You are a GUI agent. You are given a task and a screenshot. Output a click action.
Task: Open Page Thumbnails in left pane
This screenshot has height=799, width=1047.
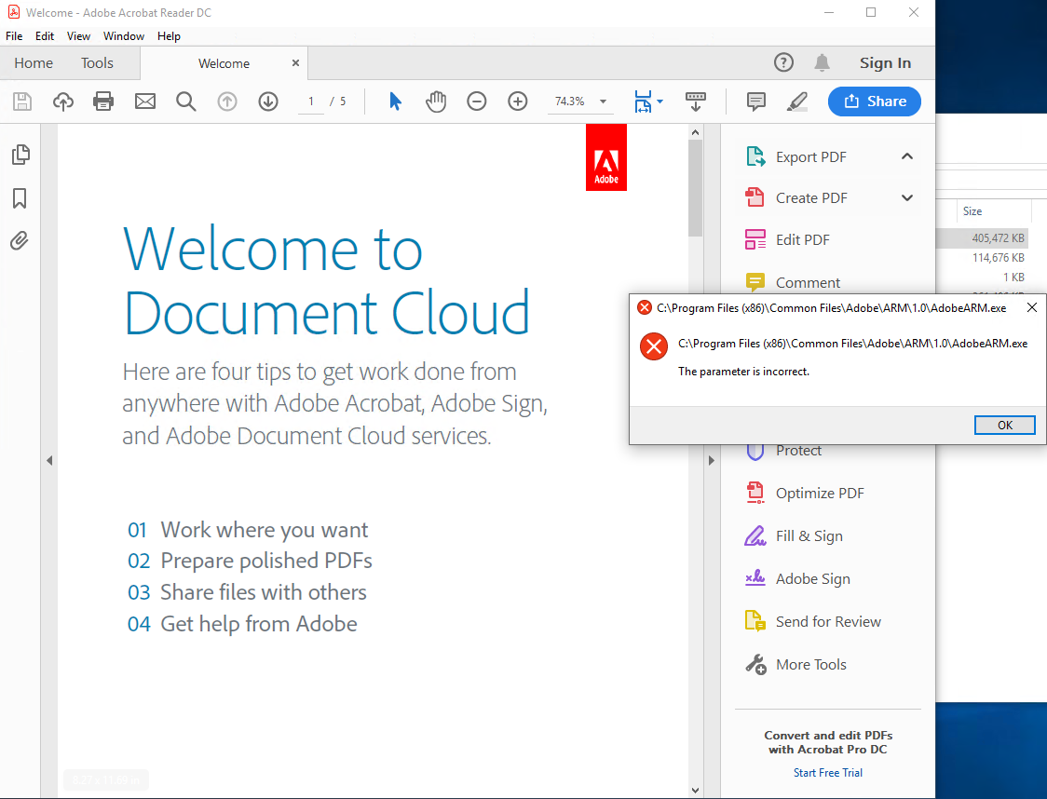[x=20, y=155]
